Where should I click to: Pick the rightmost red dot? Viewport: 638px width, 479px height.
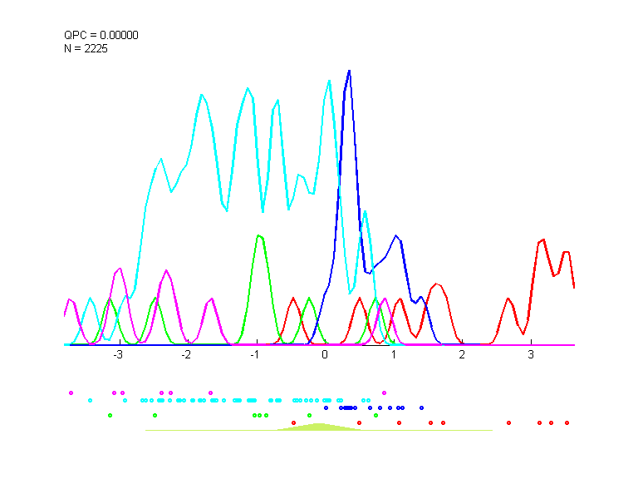click(567, 423)
